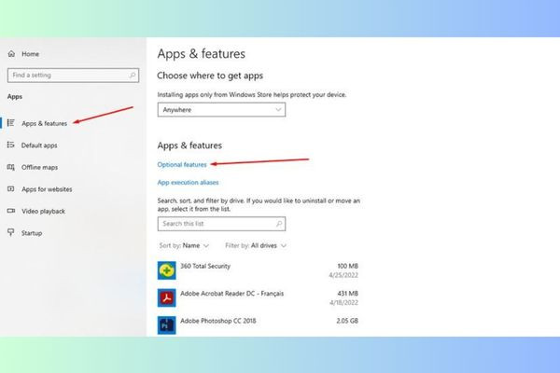Click the Startup sidebar icon
This screenshot has width=560, height=373.
coord(11,233)
